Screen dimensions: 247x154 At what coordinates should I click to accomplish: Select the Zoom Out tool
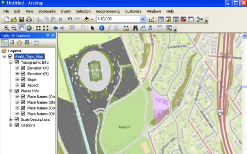click(x=14, y=28)
